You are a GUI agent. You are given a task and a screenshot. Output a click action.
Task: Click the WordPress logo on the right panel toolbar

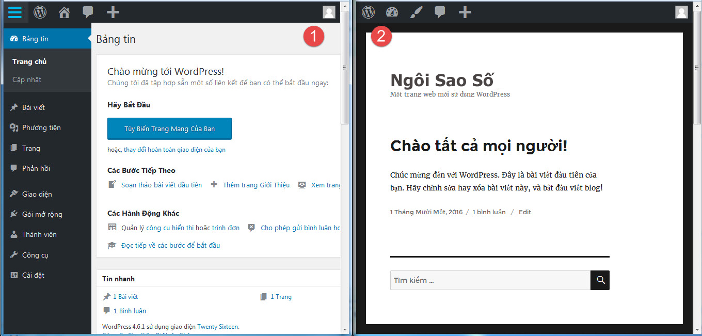368,12
